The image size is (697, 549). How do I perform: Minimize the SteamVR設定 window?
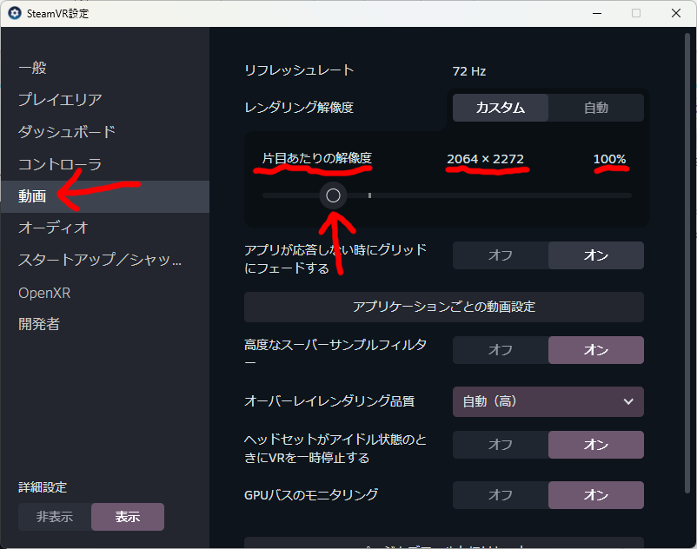[597, 13]
